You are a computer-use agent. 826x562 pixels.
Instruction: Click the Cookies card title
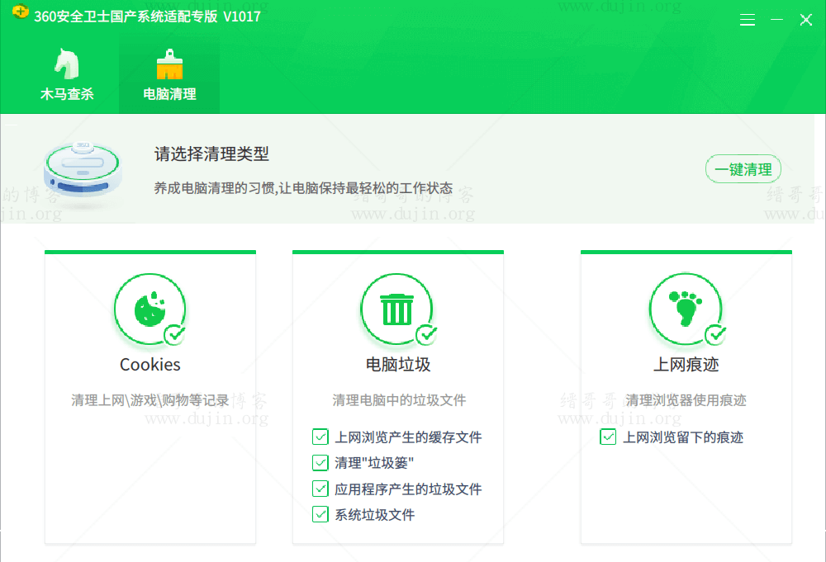tap(150, 365)
